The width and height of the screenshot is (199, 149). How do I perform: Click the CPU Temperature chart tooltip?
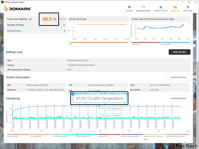click(x=111, y=116)
